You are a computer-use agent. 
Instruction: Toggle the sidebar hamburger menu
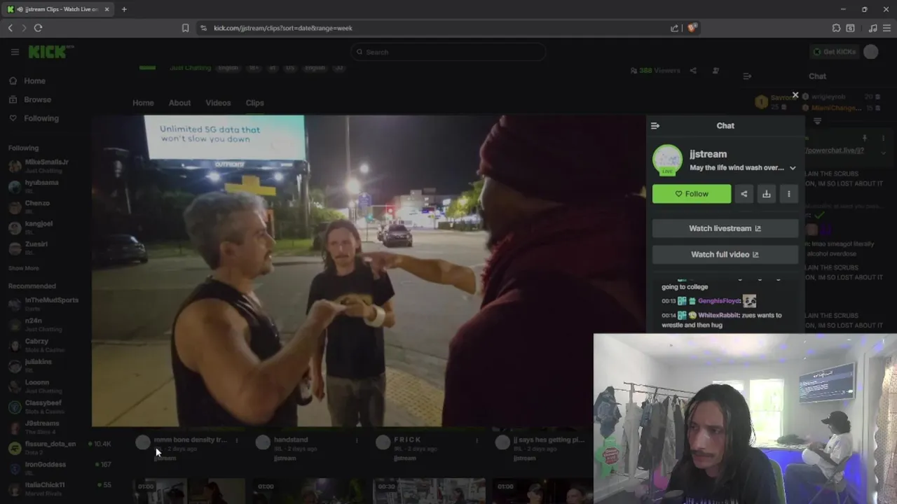(x=15, y=52)
